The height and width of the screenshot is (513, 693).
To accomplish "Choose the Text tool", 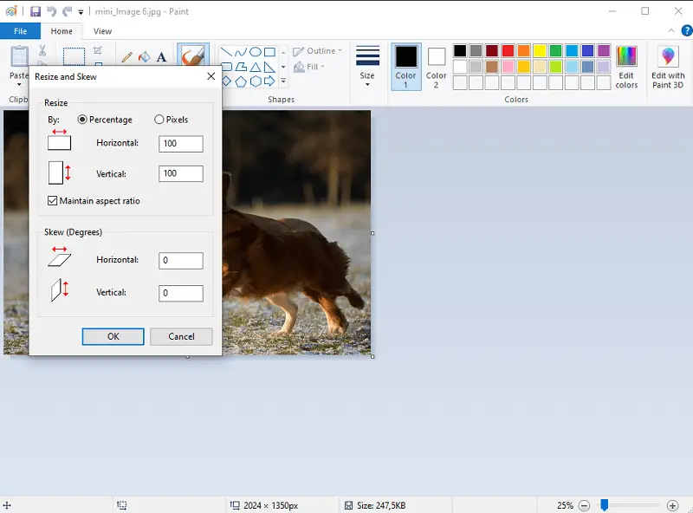I will tap(160, 56).
